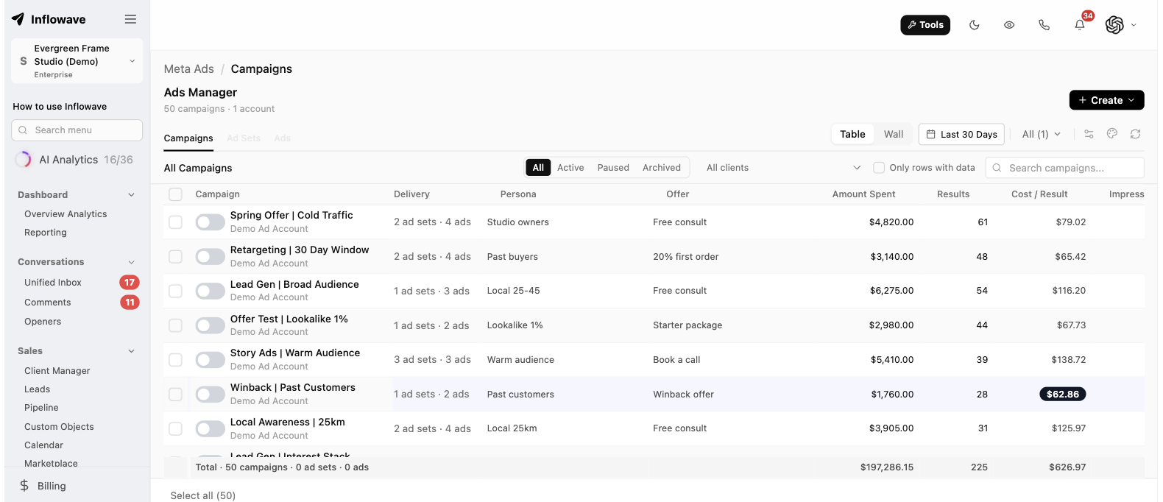1163x502 pixels.
Task: Filter by Paused campaigns
Action: coord(613,168)
